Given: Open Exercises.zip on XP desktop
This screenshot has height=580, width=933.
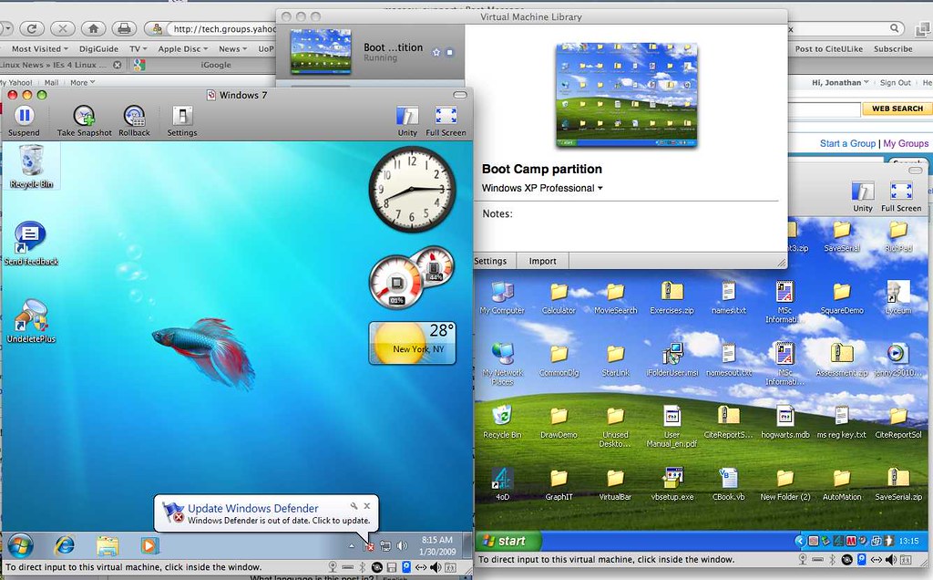Looking at the screenshot, I should (672, 297).
